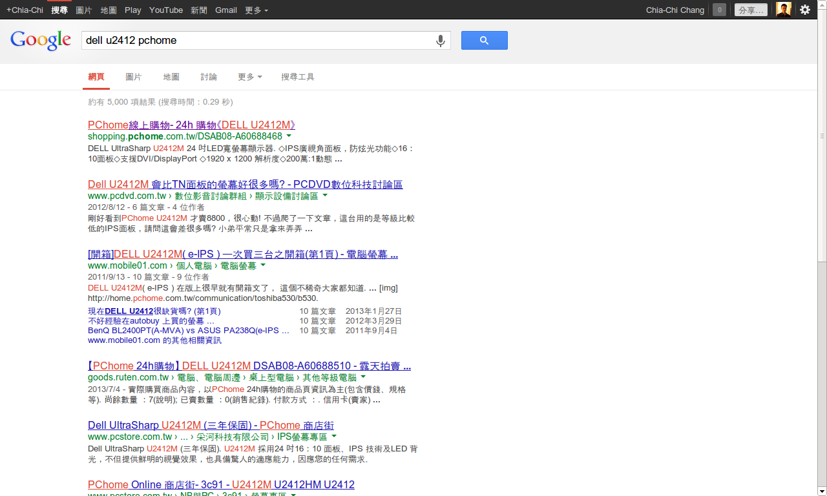Select 圖片 in the top black bar

pos(84,10)
